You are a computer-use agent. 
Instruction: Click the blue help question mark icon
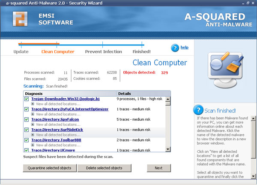(x=175, y=48)
